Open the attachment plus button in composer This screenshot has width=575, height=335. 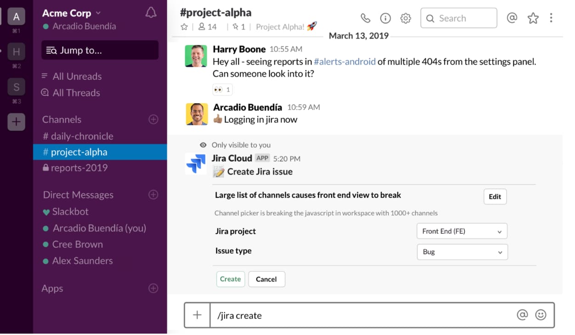[x=197, y=315]
